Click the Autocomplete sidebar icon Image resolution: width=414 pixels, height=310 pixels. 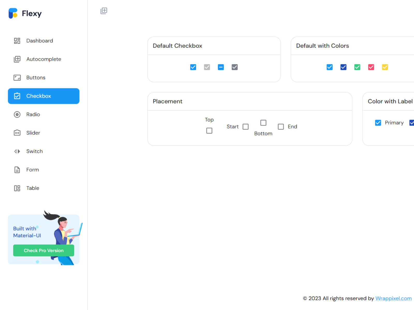17,59
